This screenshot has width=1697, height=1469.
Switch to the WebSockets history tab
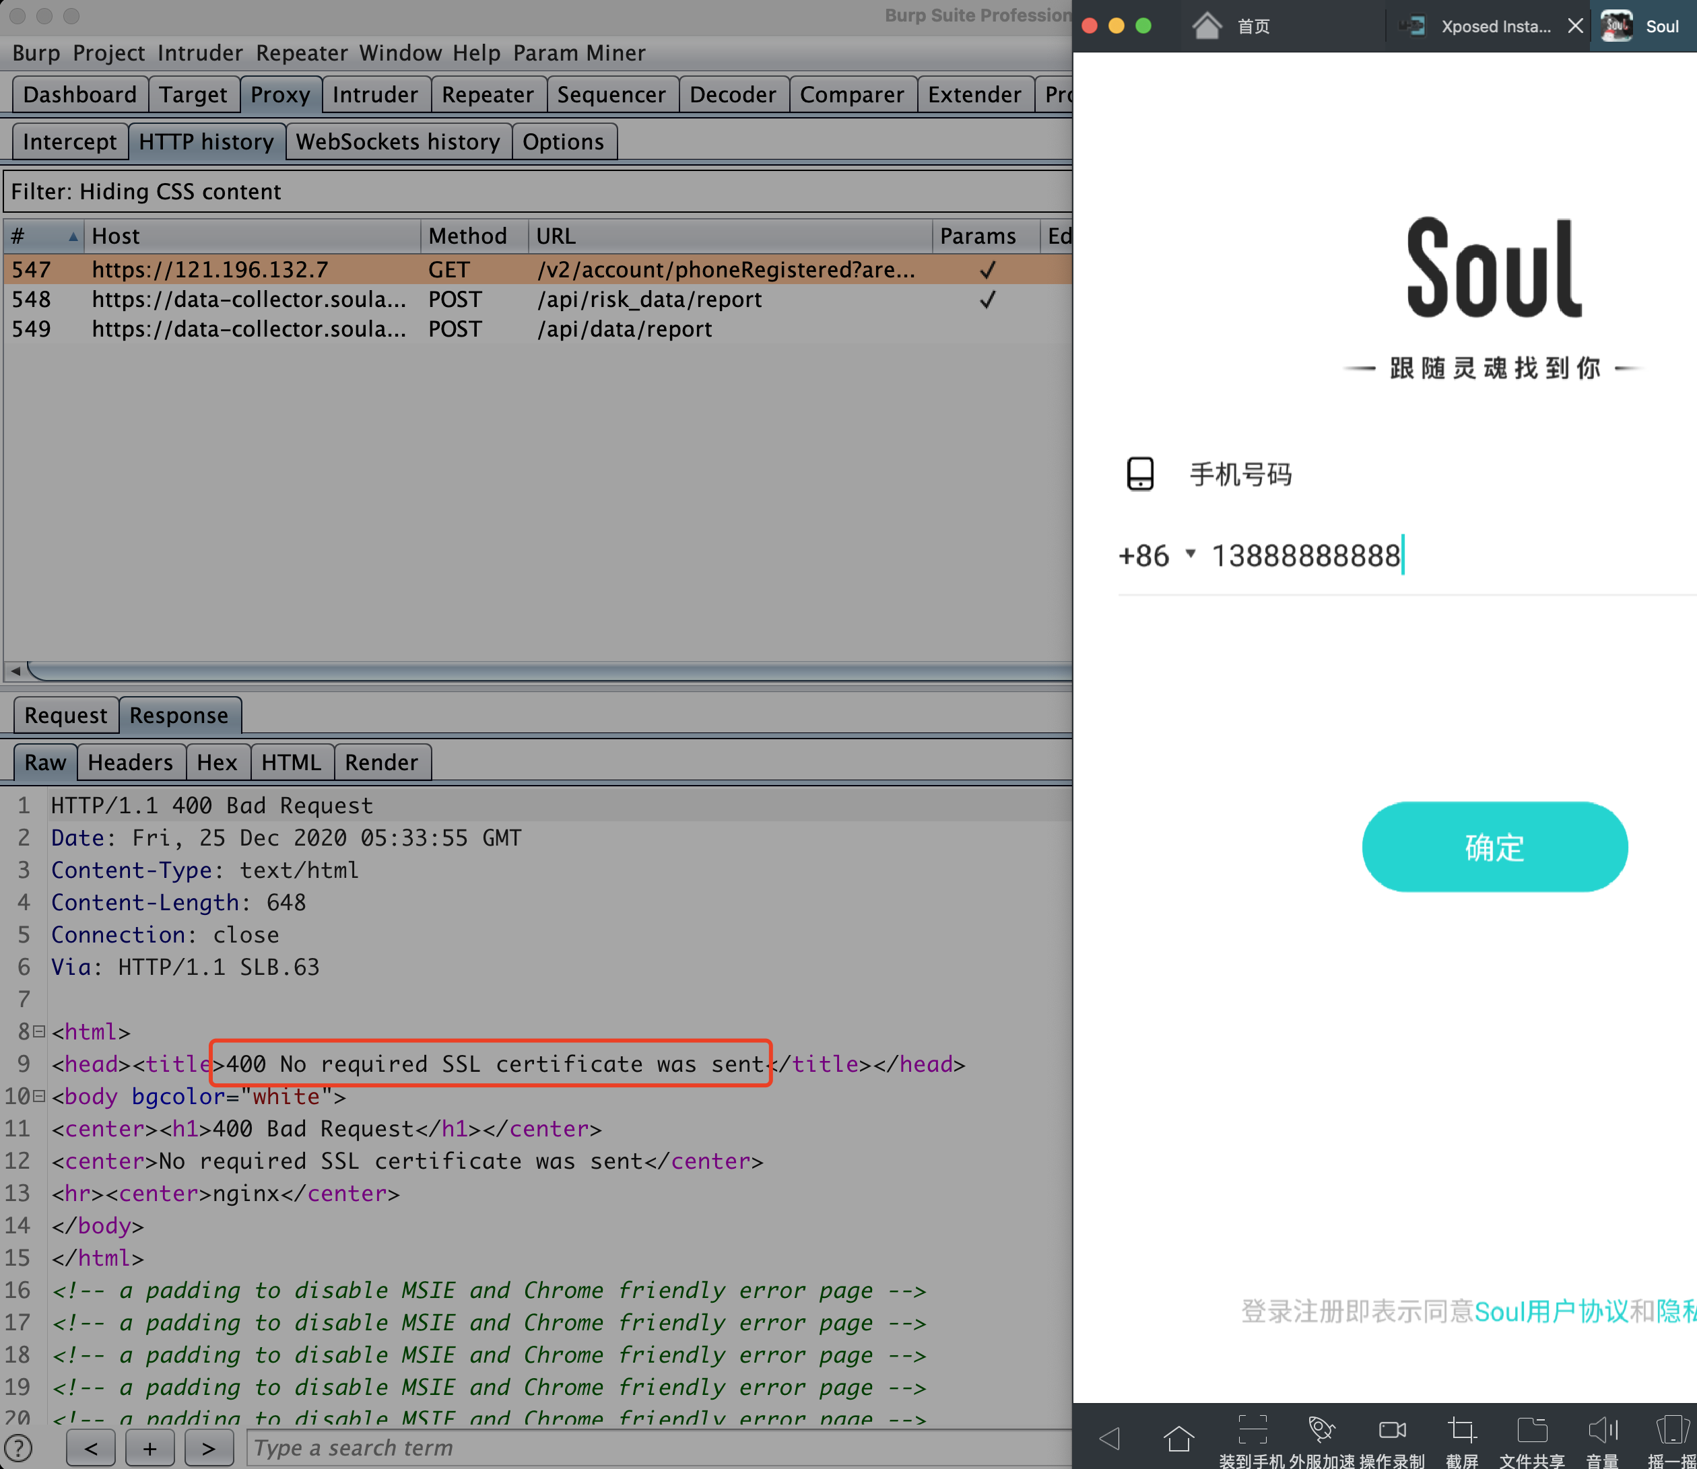[397, 142]
